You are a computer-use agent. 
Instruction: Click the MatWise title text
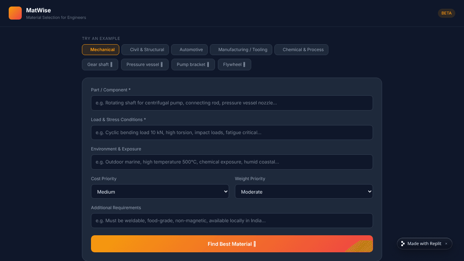tap(38, 10)
